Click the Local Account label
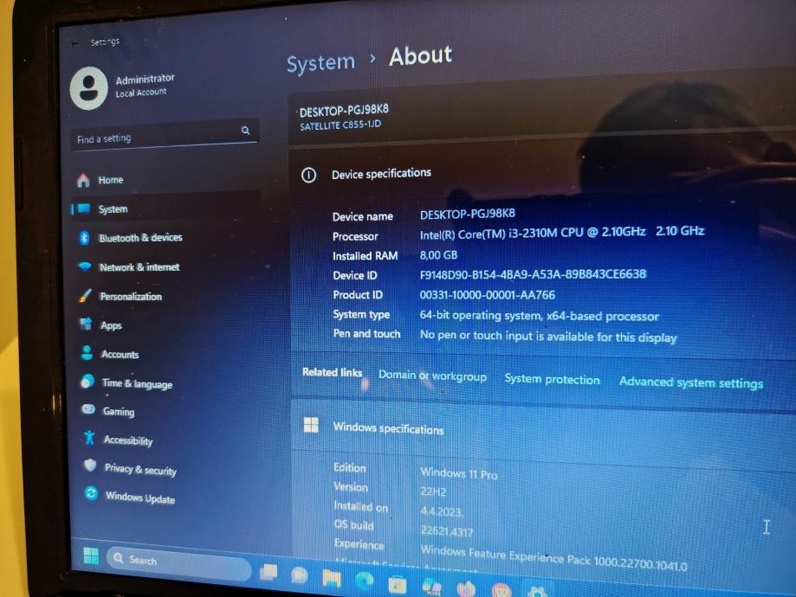 [x=140, y=93]
